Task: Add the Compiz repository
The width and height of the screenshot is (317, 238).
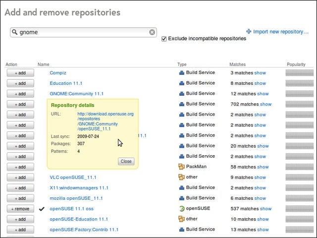Action: coord(20,73)
